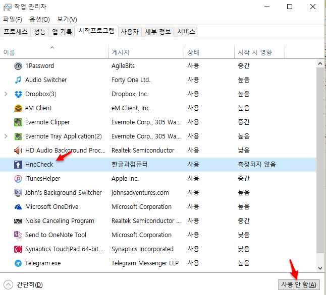Viewport: 326px width, 295px height.
Task: Switch to the 앱 기록 tab
Action: coord(62,32)
